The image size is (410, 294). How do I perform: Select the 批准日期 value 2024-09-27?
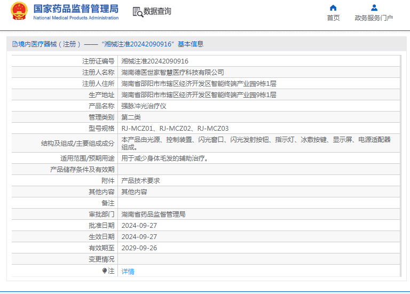point(139,226)
